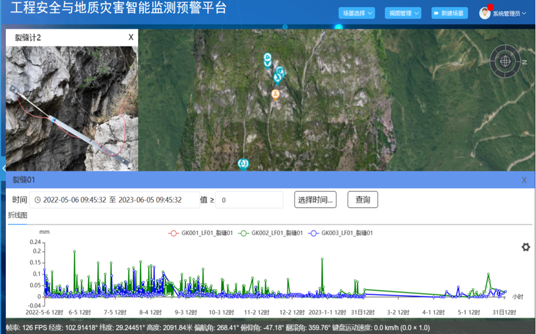The height and width of the screenshot is (334, 536).
Task: Click the time range date field
Action: 115,200
